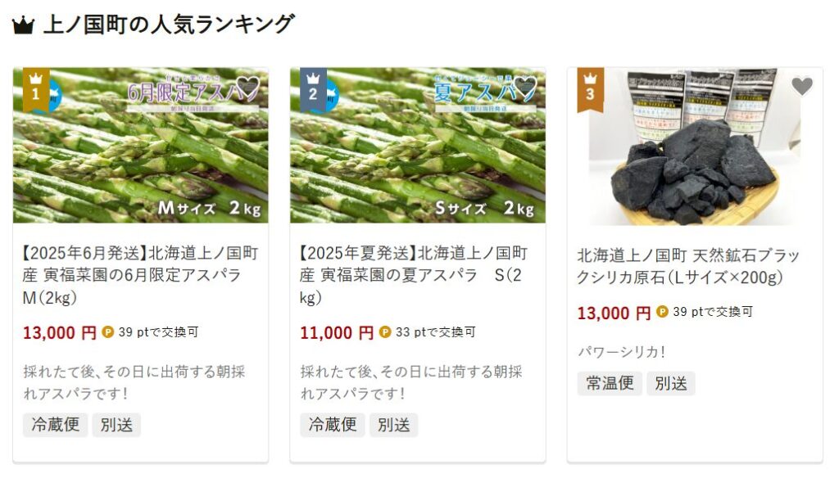Select the 常温便 tag on the silica item
The width and height of the screenshot is (839, 478).
610,383
